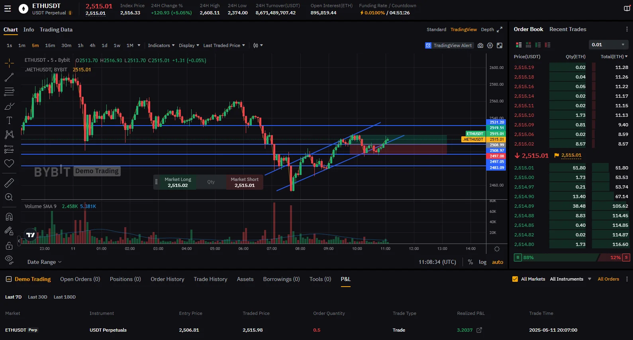The width and height of the screenshot is (633, 340).
Task: Toggle percent scale on the chart
Action: [470, 262]
